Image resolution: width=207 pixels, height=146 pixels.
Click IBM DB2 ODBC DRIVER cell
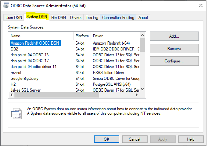[116, 49]
